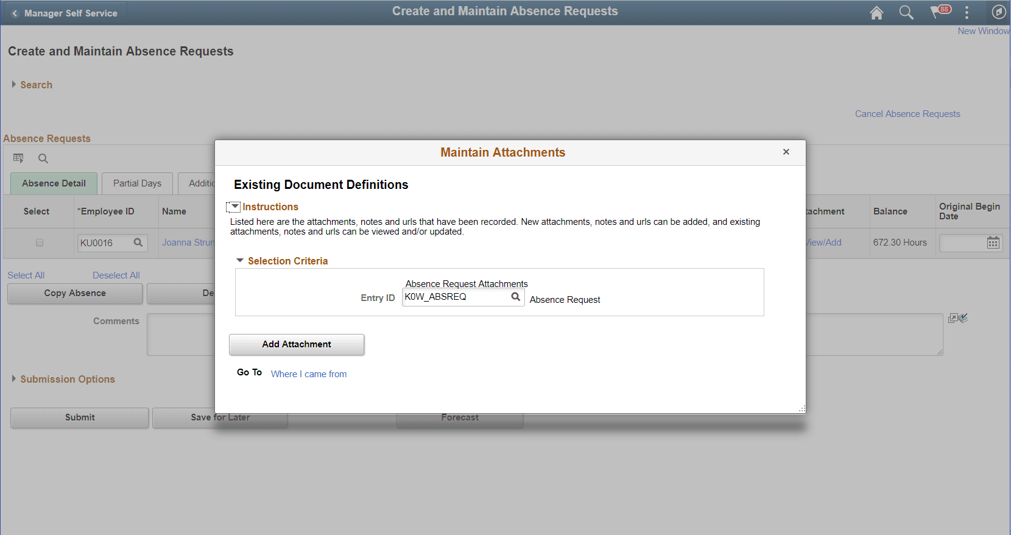Look up Entry ID magnifier icon
Viewport: 1011px width, 535px height.
pos(516,297)
